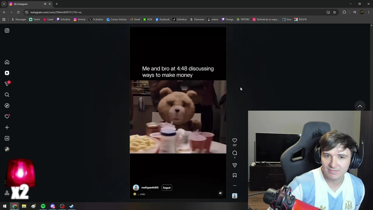Open the Chrome three-dot menu
Viewport: 373px width, 210px height.
click(x=369, y=12)
